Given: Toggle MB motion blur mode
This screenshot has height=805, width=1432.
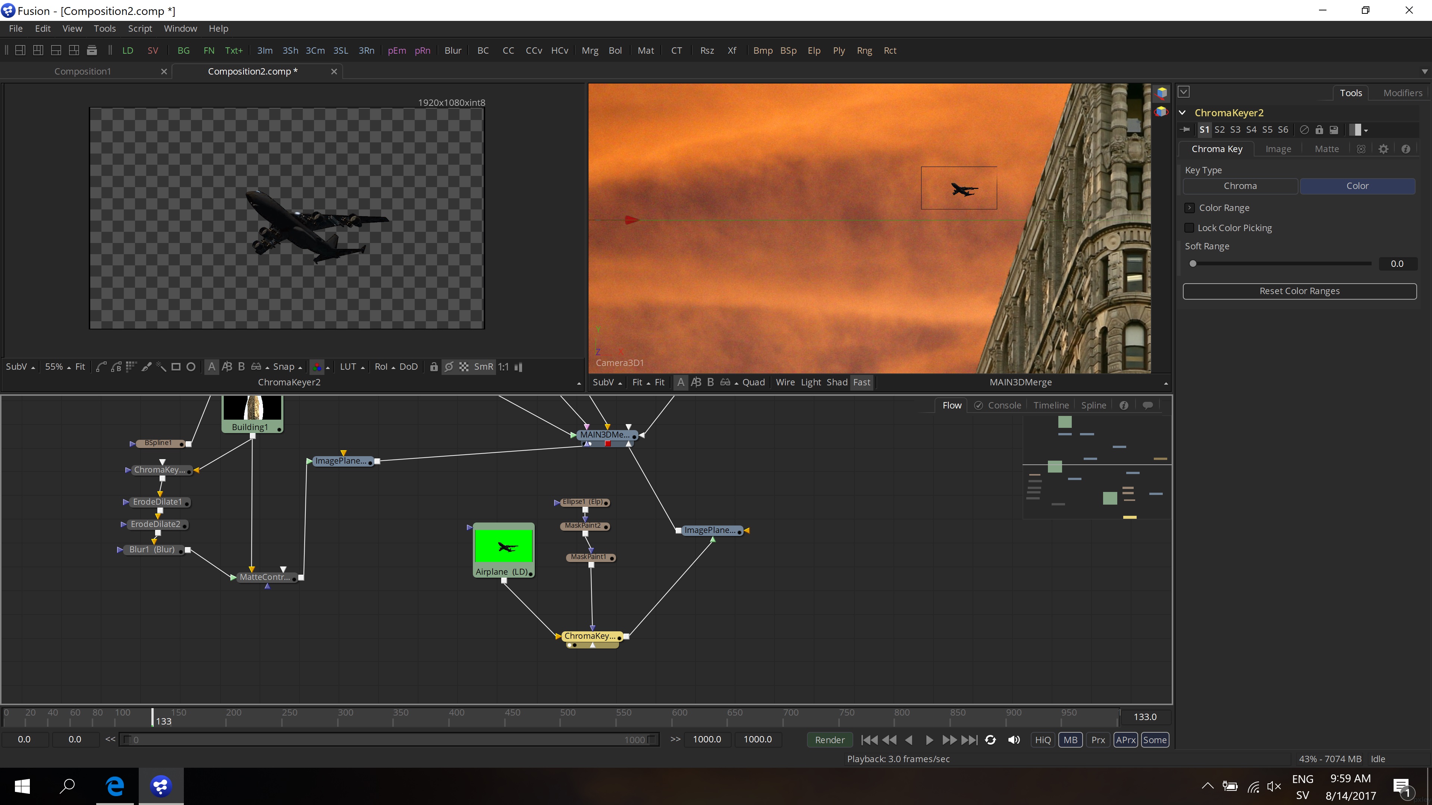Looking at the screenshot, I should [x=1070, y=739].
